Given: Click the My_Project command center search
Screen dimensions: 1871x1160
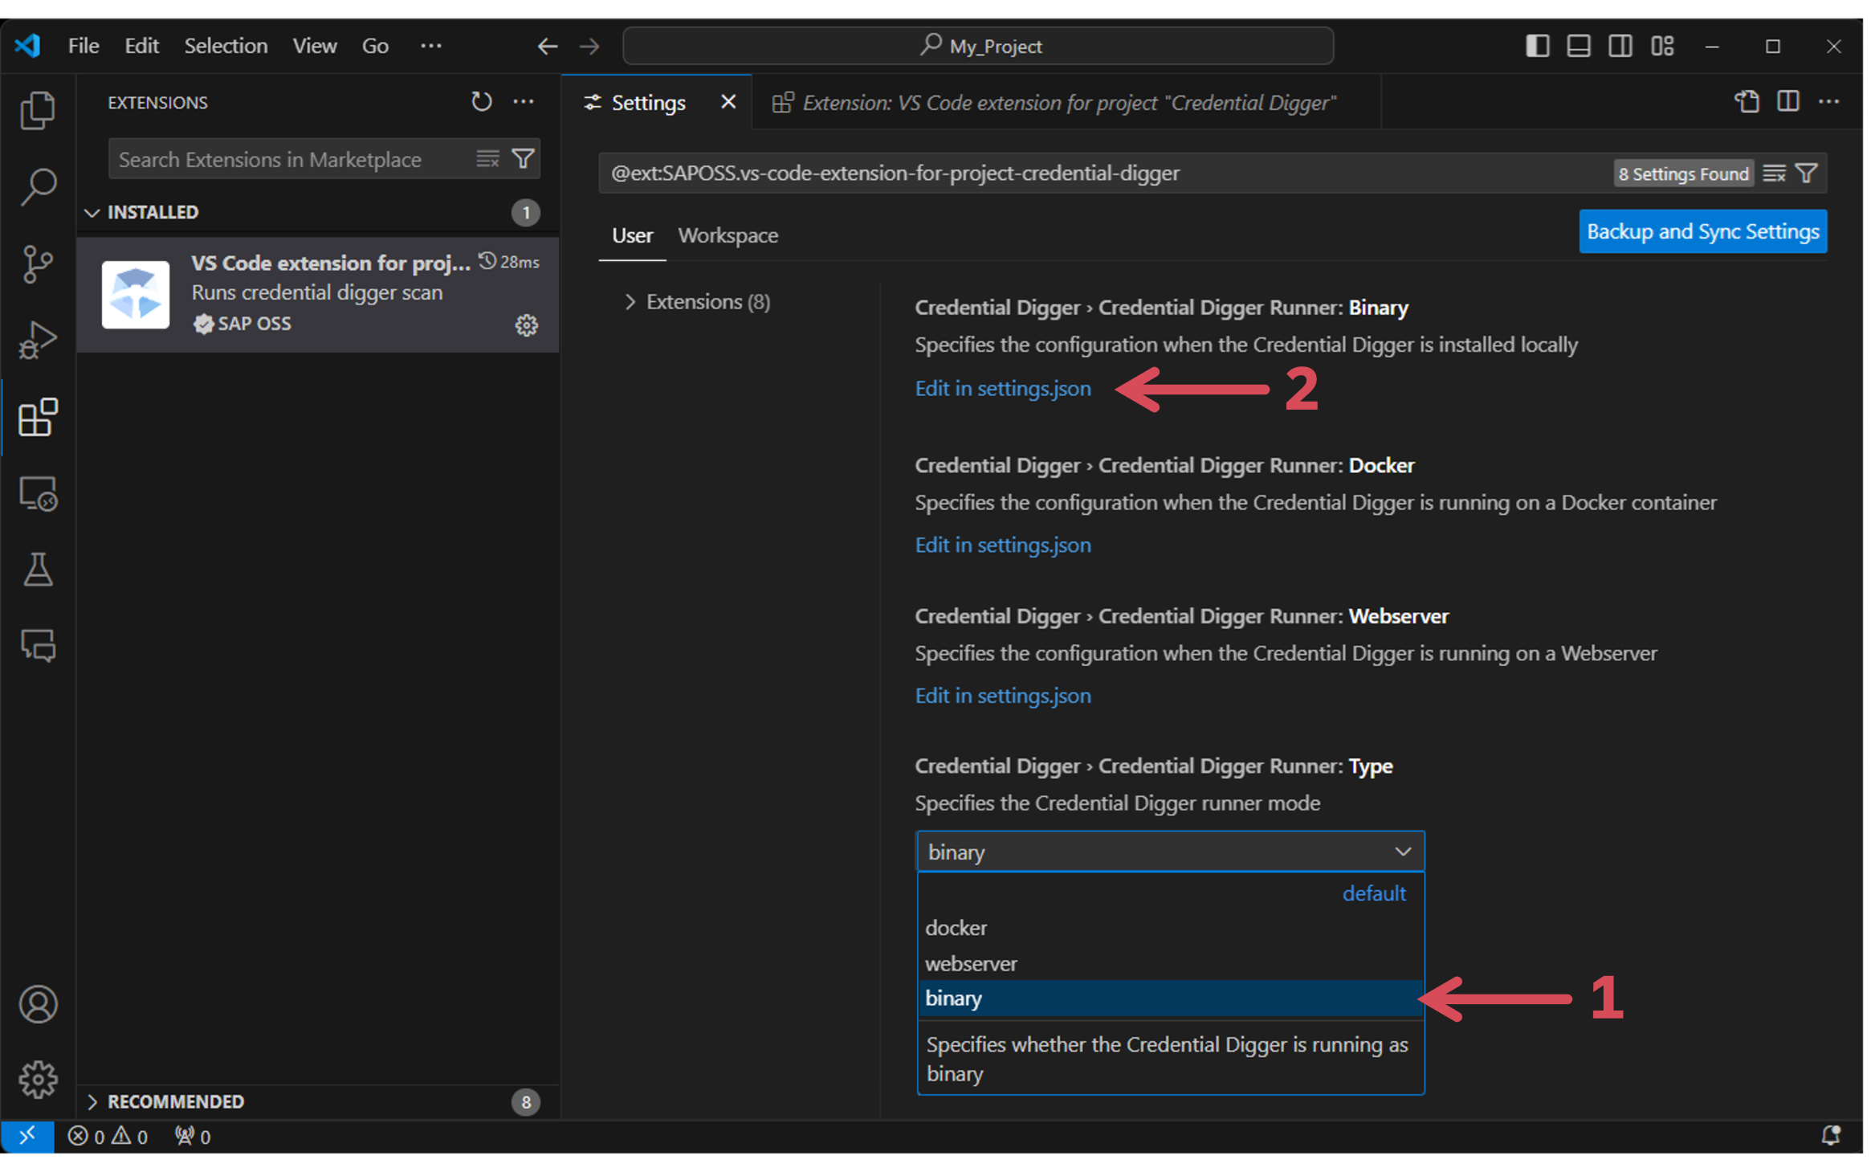Looking at the screenshot, I should tap(978, 46).
